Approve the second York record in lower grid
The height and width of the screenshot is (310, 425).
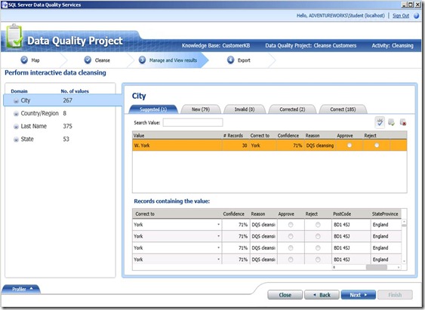pos(291,236)
